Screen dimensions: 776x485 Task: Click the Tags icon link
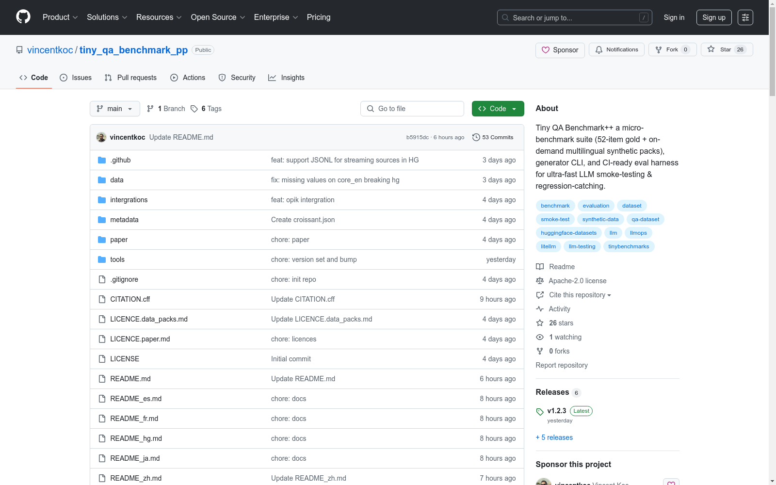click(x=194, y=109)
